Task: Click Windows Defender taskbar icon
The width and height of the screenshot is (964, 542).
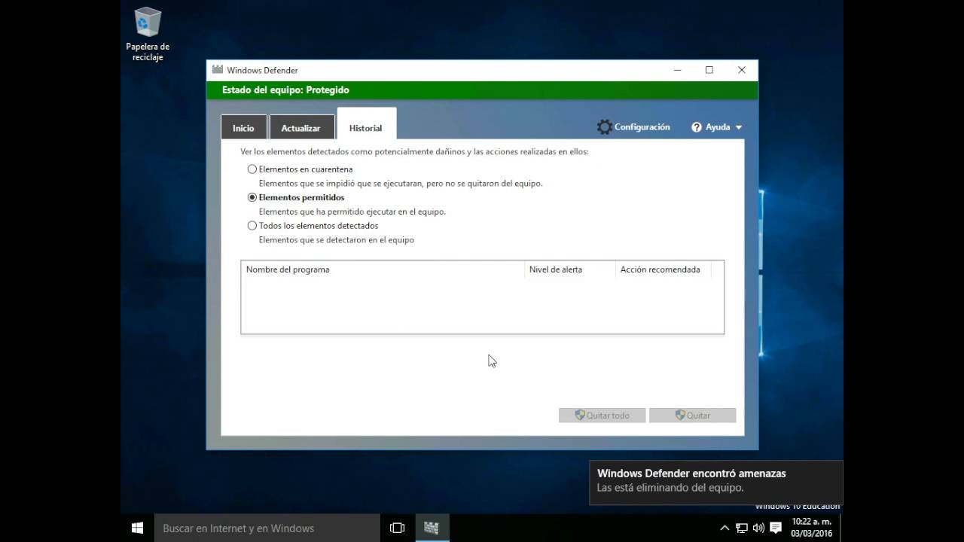Action: [432, 528]
